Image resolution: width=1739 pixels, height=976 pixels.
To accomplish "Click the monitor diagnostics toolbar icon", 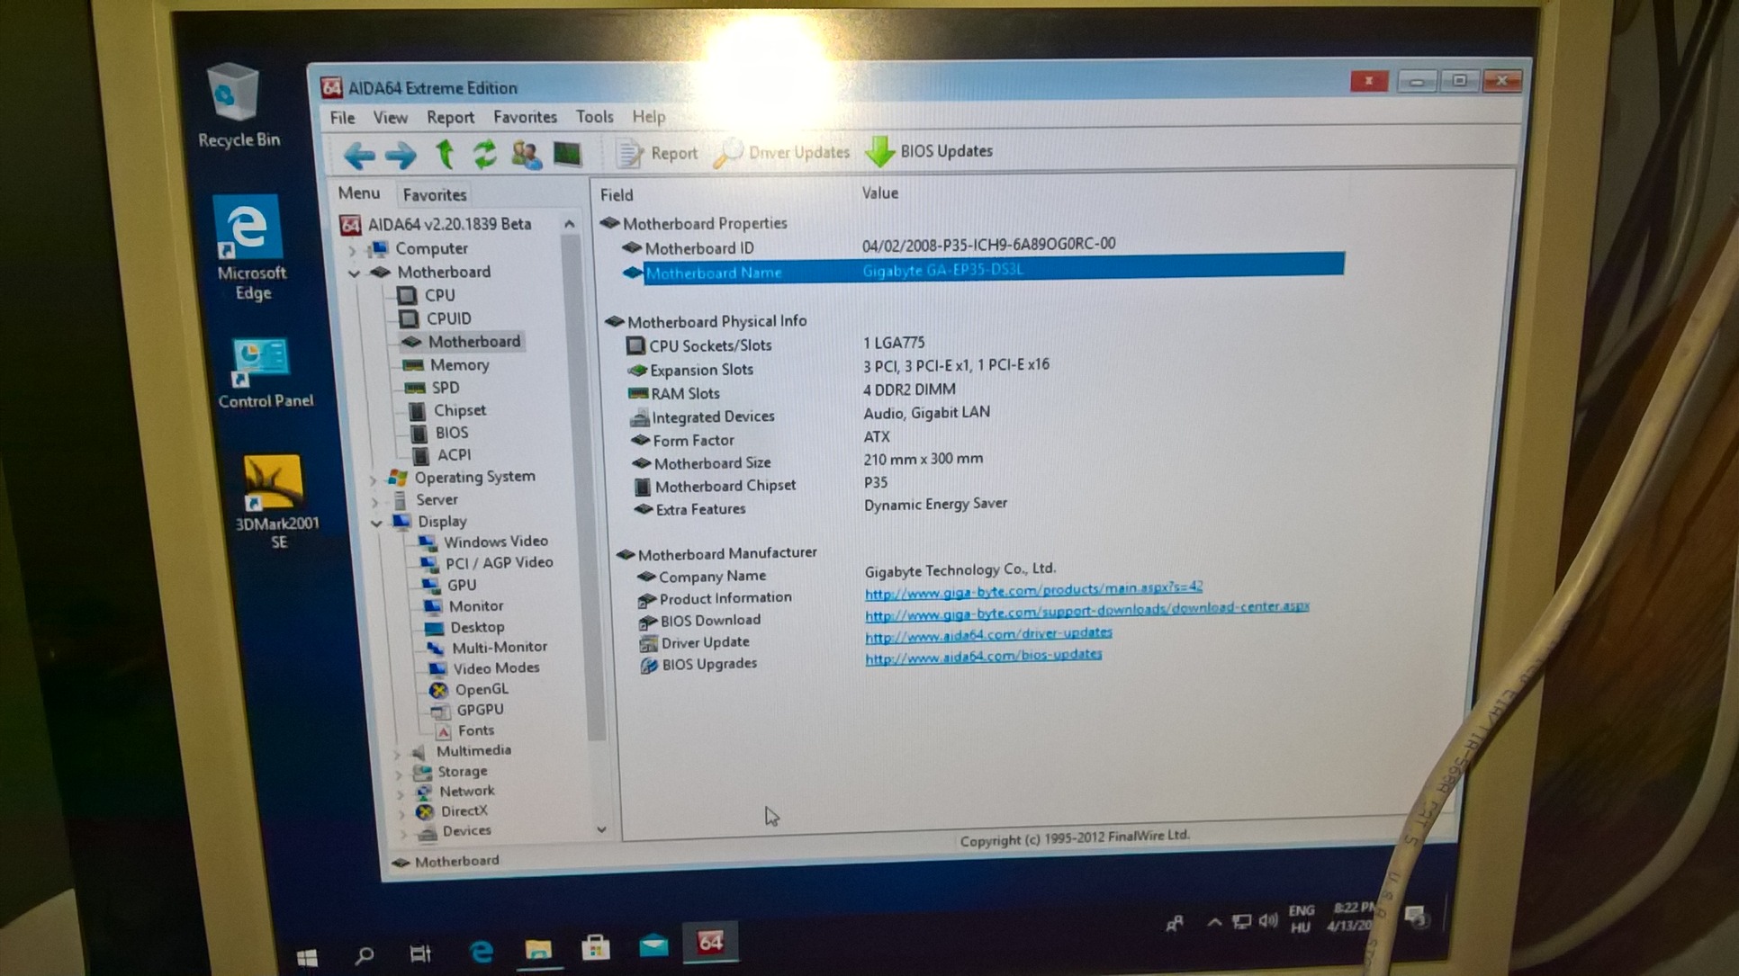I will click(x=567, y=154).
